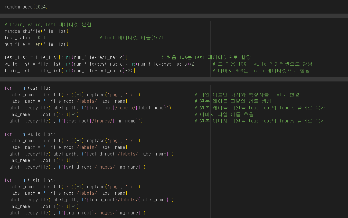Click the label_name line in the test_list loop
Viewport: 348px width, 218px height.
click(x=75, y=95)
